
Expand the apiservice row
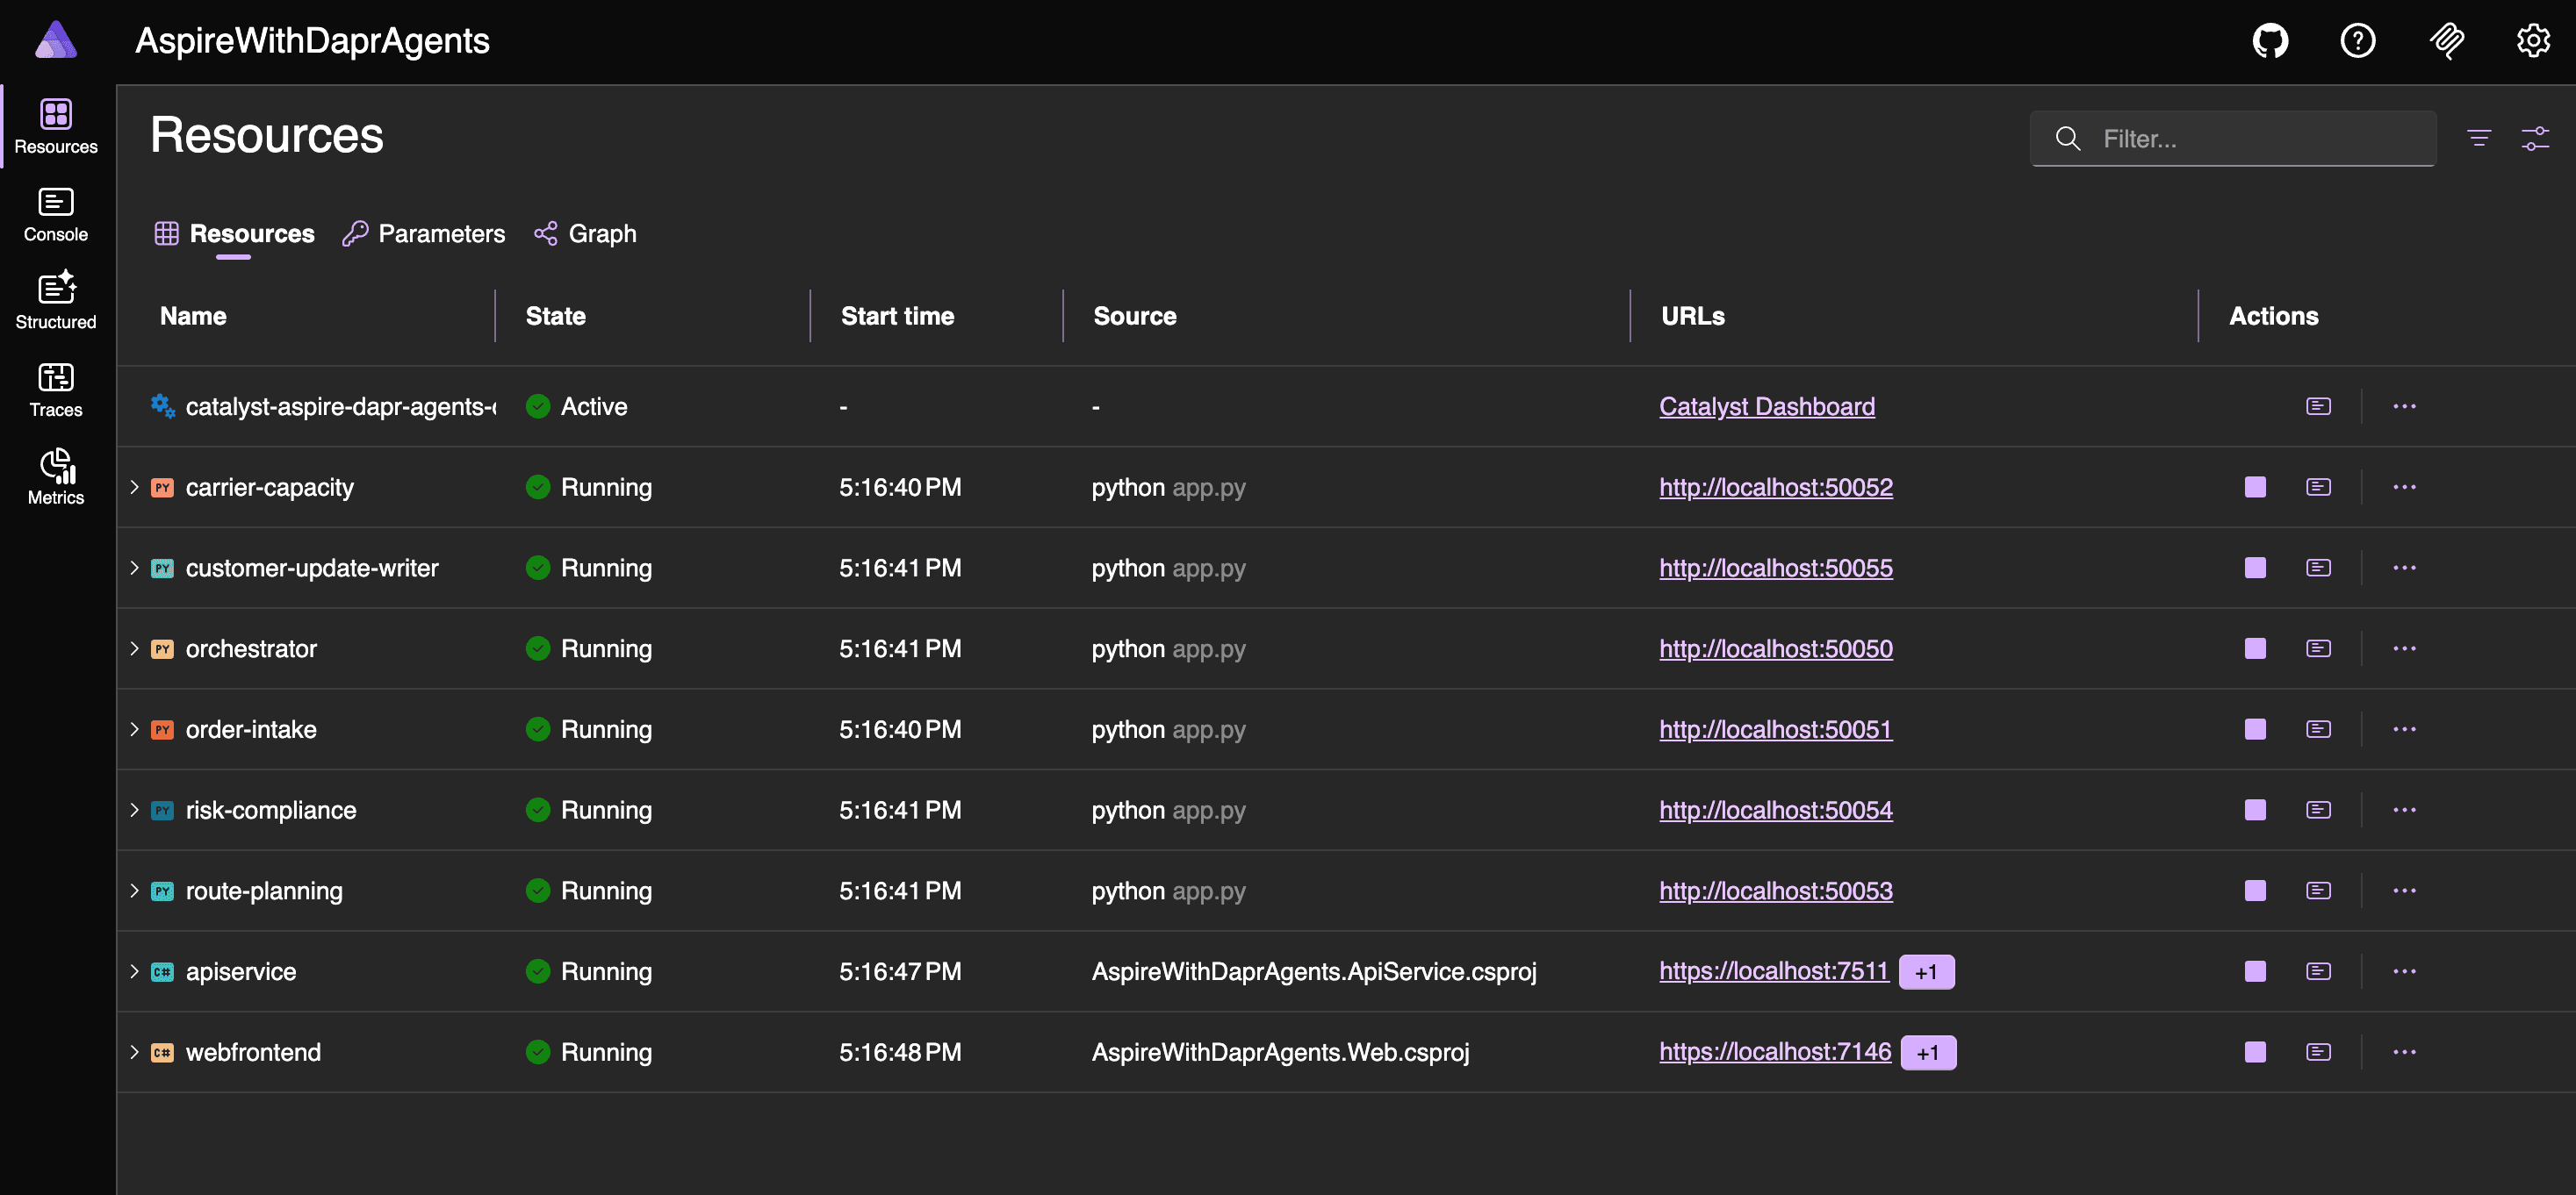134,971
